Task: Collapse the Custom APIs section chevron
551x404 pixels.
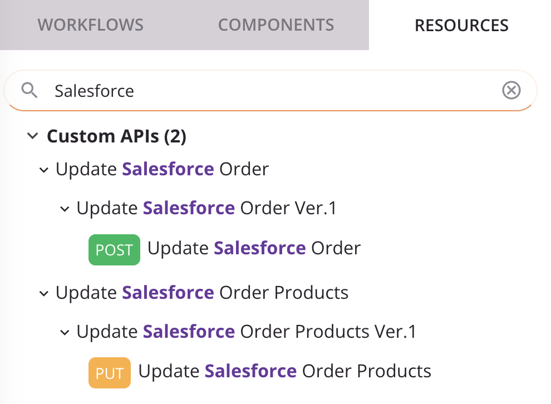Action: 33,136
